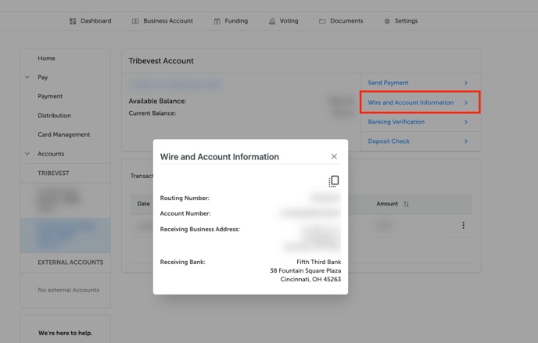The height and width of the screenshot is (343, 538).
Task: Click the chevron next to Deposit Check
Action: tap(466, 141)
